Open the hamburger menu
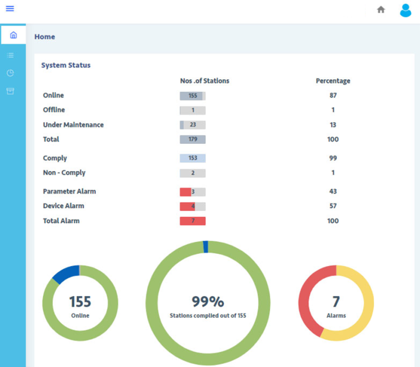Image resolution: width=420 pixels, height=367 pixels. pos(10,9)
